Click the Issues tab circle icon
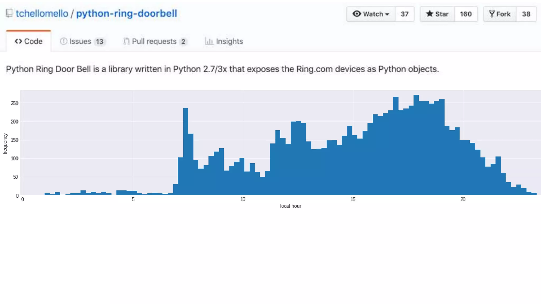Viewport: 541px width, 304px height. click(x=63, y=41)
